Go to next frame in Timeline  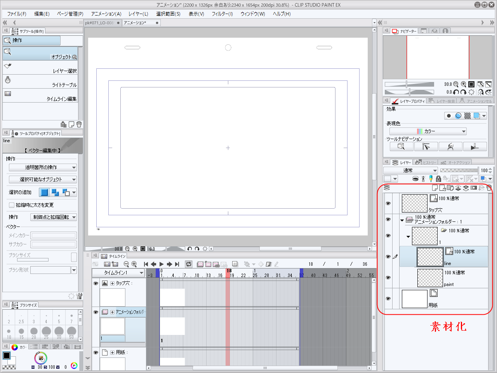[169, 264]
